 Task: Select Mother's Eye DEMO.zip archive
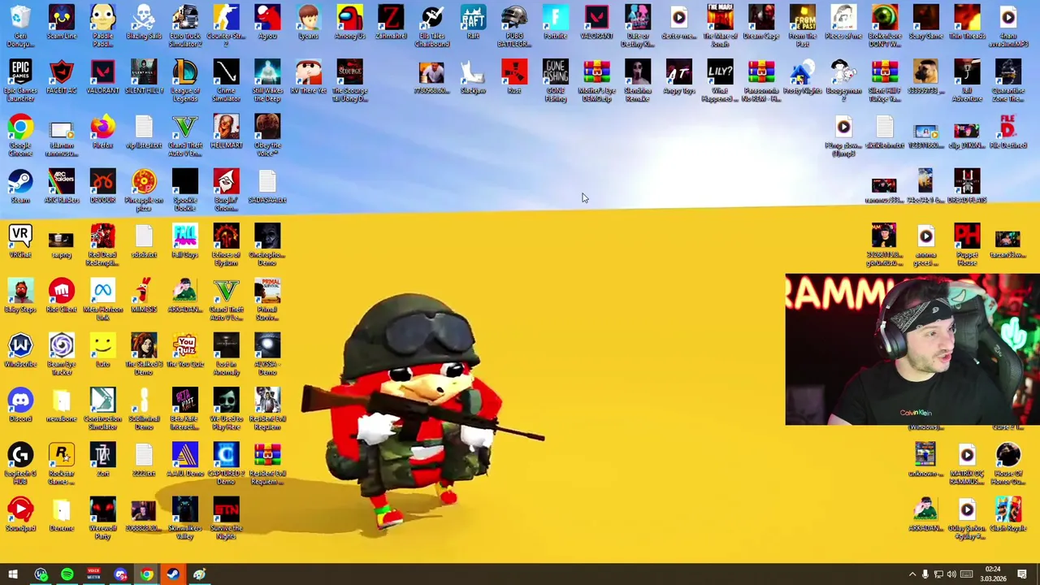[x=596, y=80]
